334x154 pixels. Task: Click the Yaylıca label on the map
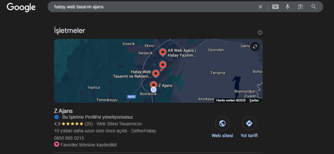pos(94,87)
